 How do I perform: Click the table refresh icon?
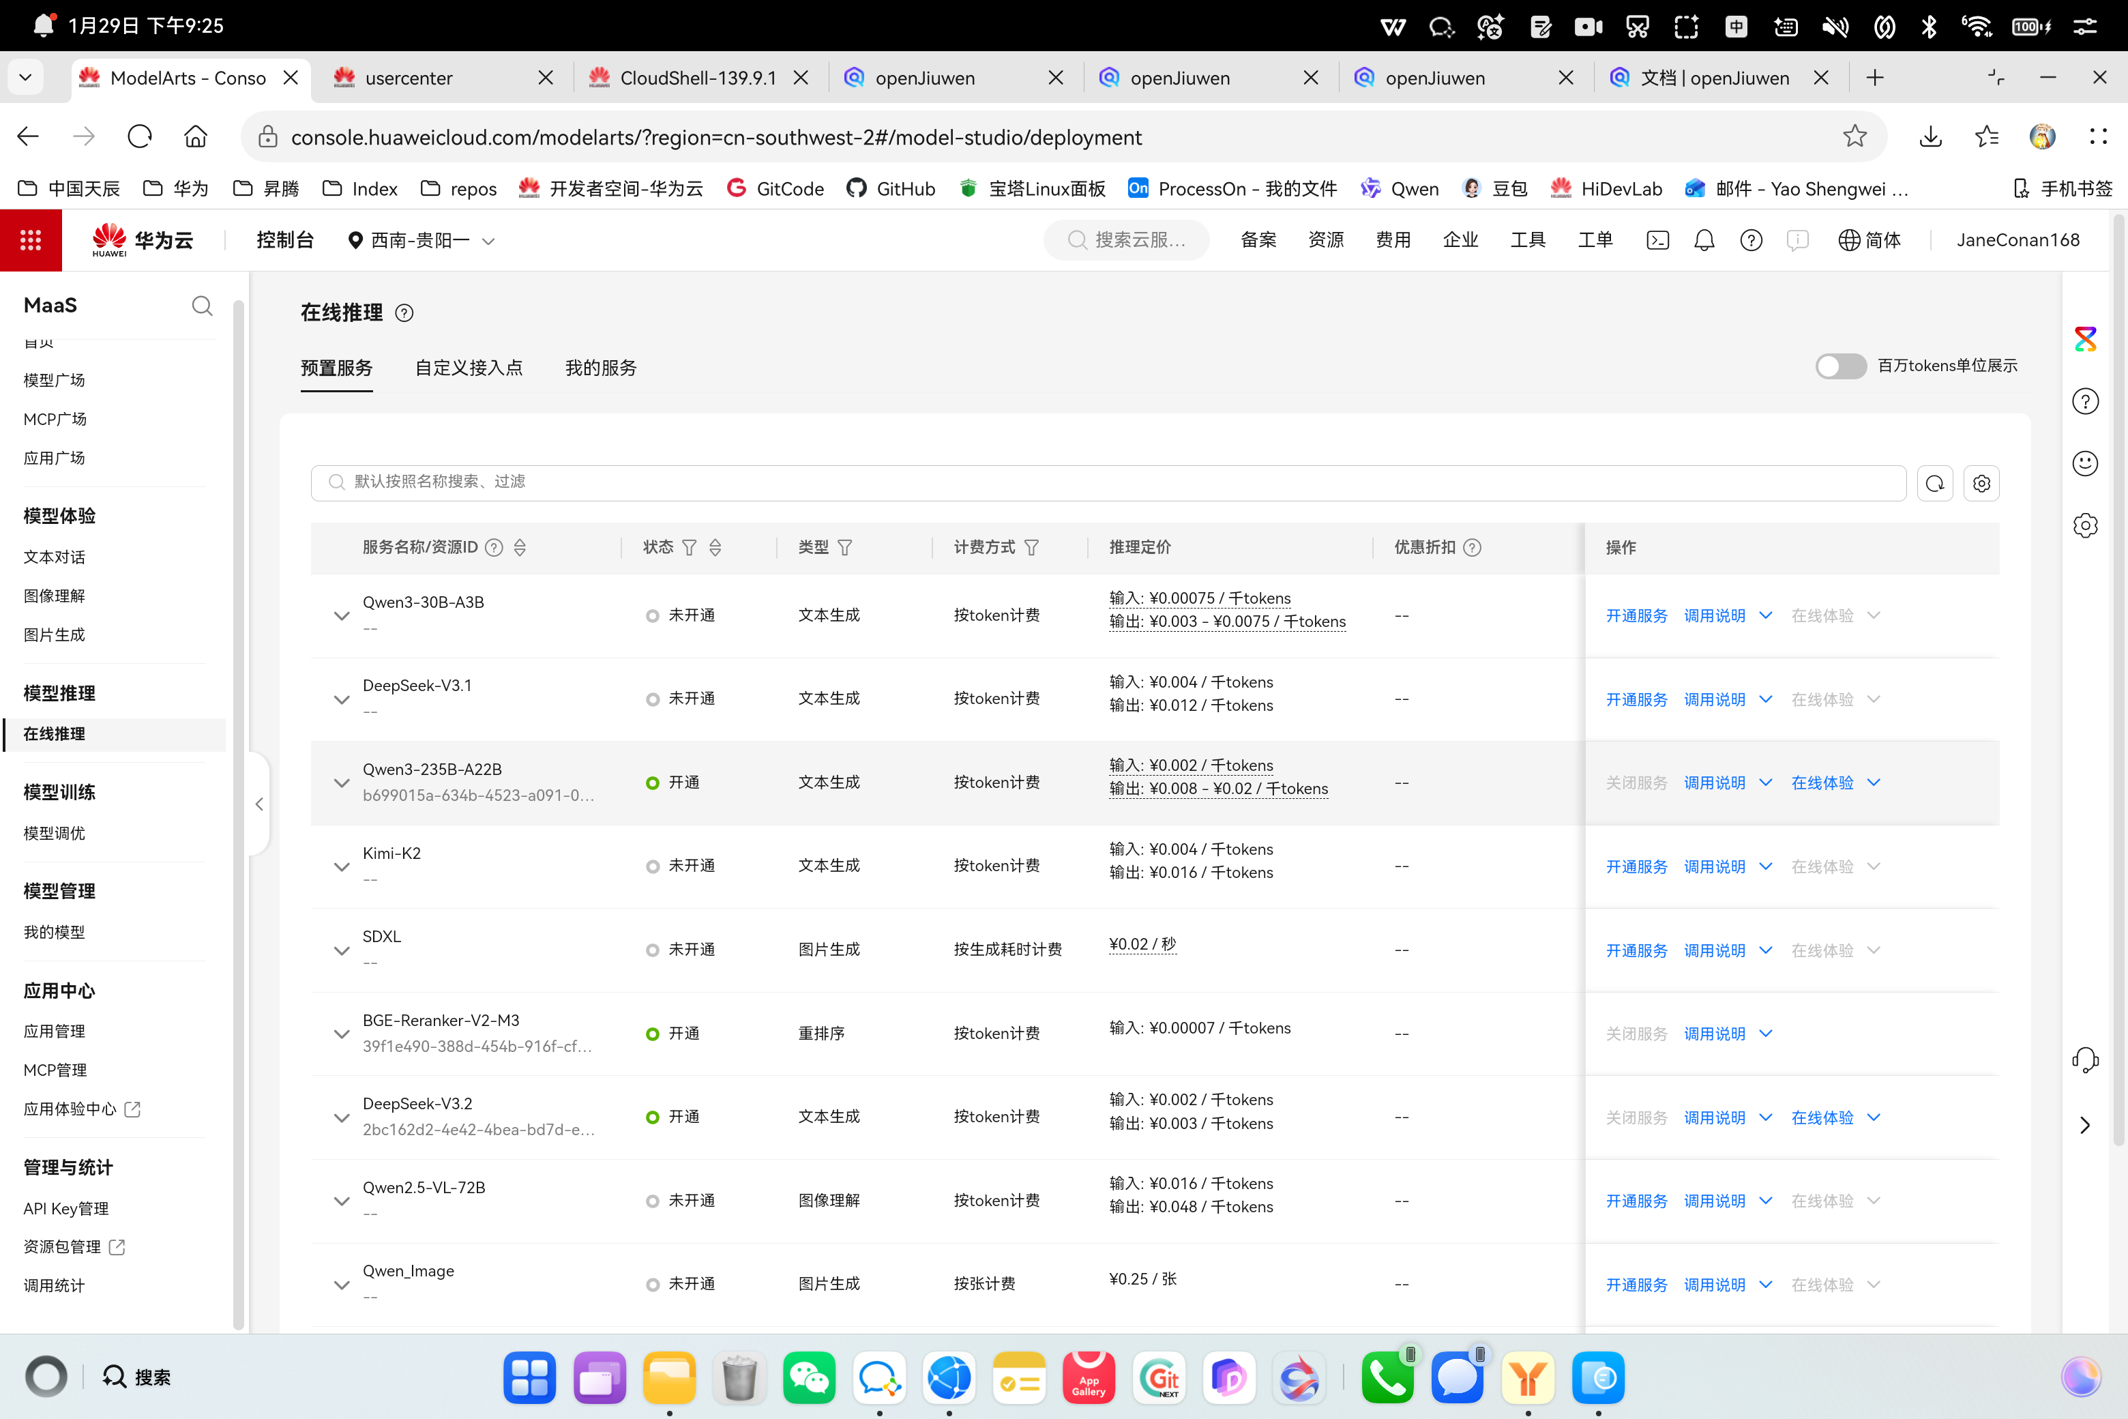coord(1934,483)
